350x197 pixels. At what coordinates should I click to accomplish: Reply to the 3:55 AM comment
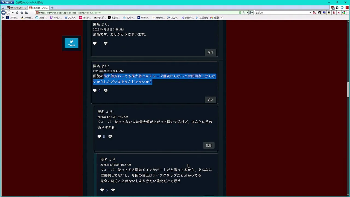(209, 146)
